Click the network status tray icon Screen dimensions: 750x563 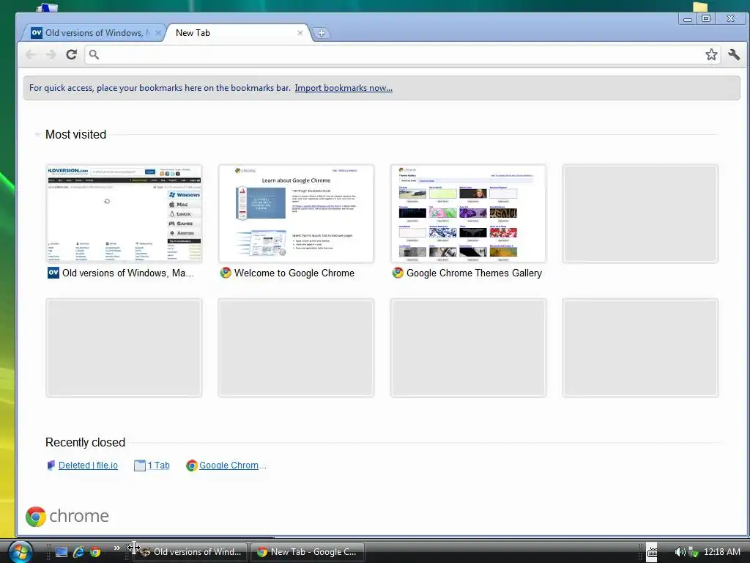693,552
